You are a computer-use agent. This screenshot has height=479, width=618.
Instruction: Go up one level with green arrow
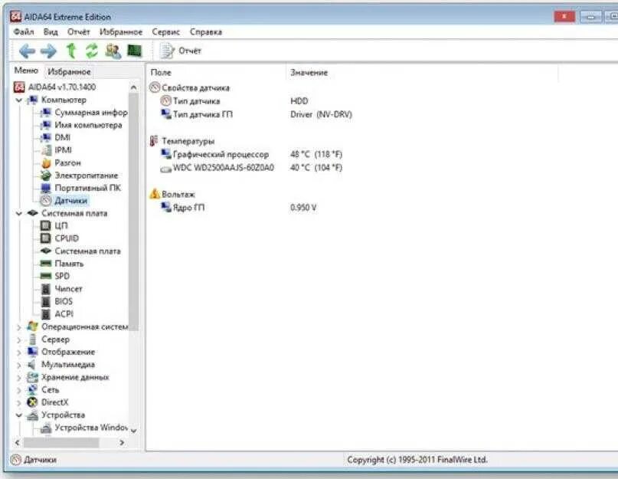(71, 51)
